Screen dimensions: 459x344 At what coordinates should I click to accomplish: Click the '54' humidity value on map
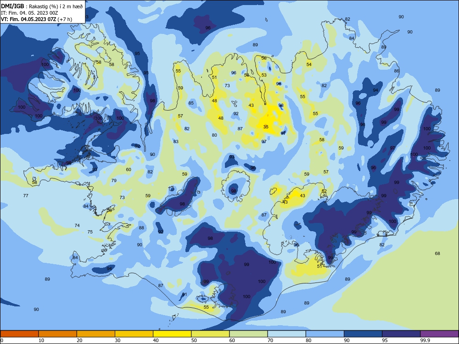309,64
